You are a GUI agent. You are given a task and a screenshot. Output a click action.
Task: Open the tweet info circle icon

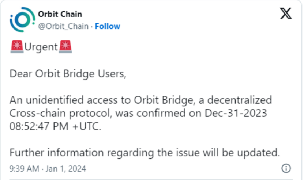286,168
